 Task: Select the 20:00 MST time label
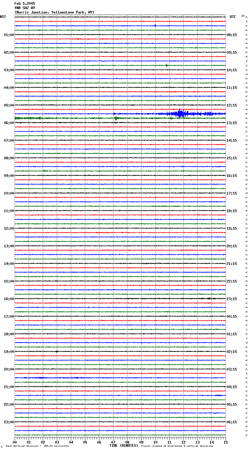(x=9, y=369)
